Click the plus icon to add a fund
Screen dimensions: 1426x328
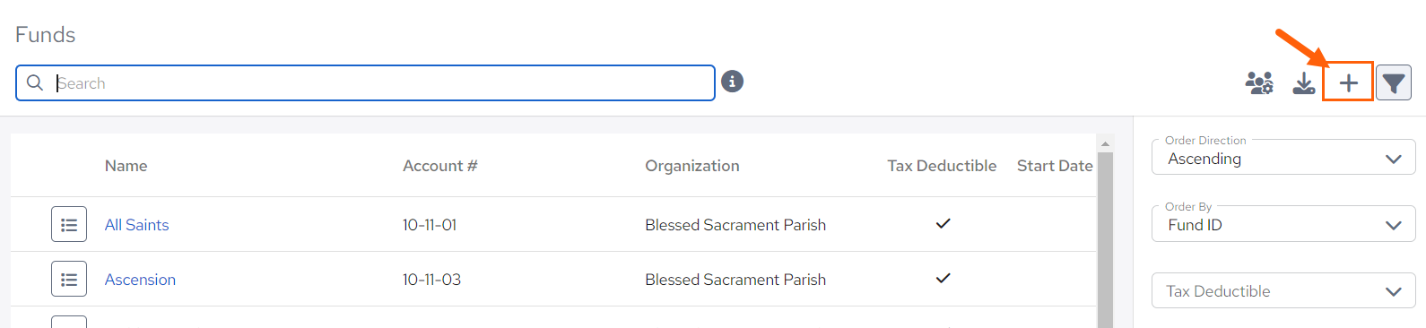(x=1348, y=82)
